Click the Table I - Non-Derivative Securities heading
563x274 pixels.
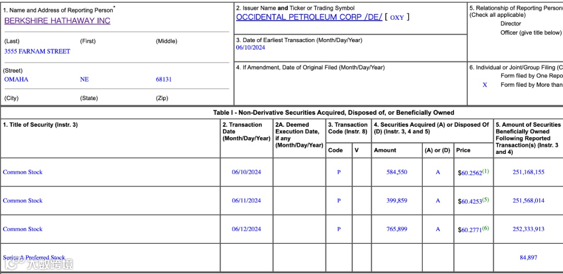pos(334,112)
